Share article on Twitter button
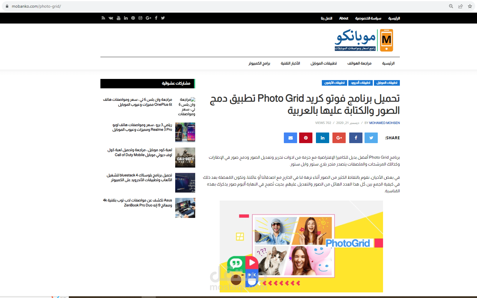The image size is (477, 298). pyautogui.click(x=371, y=138)
